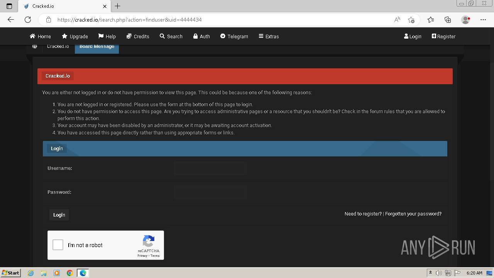Click Cracked.io breadcrumb link
The width and height of the screenshot is (494, 278).
coord(58,46)
